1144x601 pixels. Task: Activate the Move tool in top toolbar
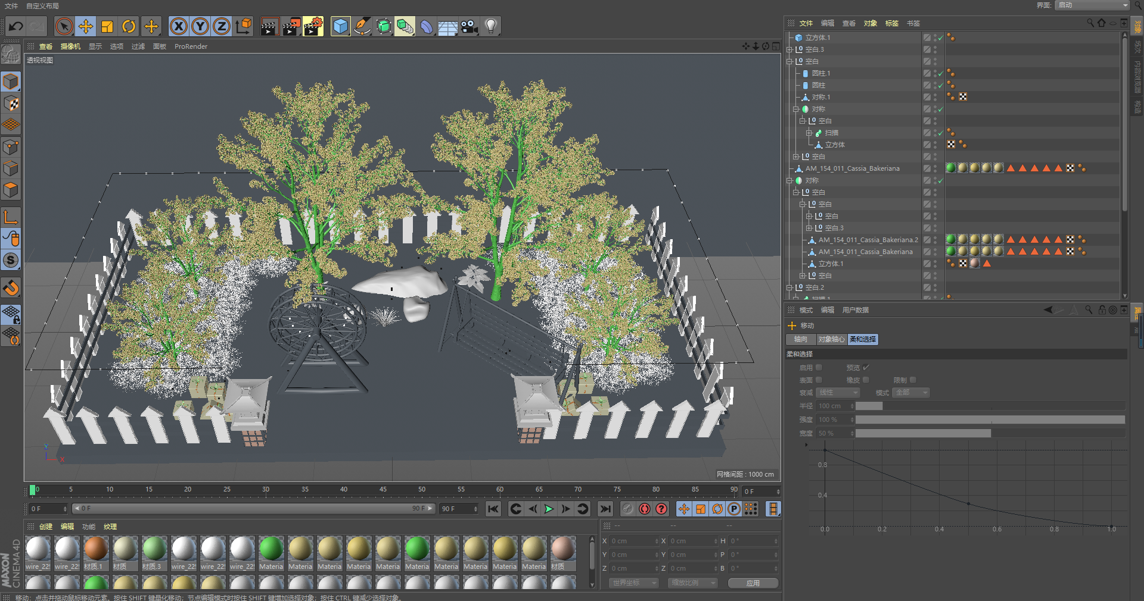(x=86, y=26)
